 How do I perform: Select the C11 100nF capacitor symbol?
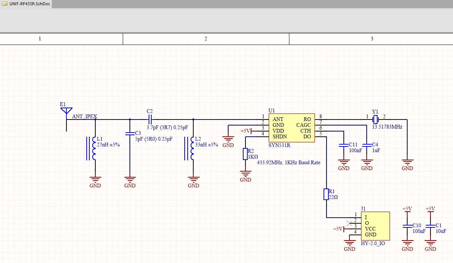click(x=343, y=145)
